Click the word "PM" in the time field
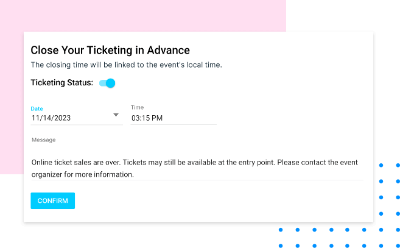The image size is (400, 248). click(x=157, y=118)
